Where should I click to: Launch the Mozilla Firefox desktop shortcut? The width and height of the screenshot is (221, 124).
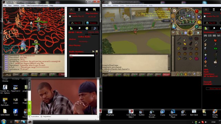pyautogui.click(x=215, y=113)
